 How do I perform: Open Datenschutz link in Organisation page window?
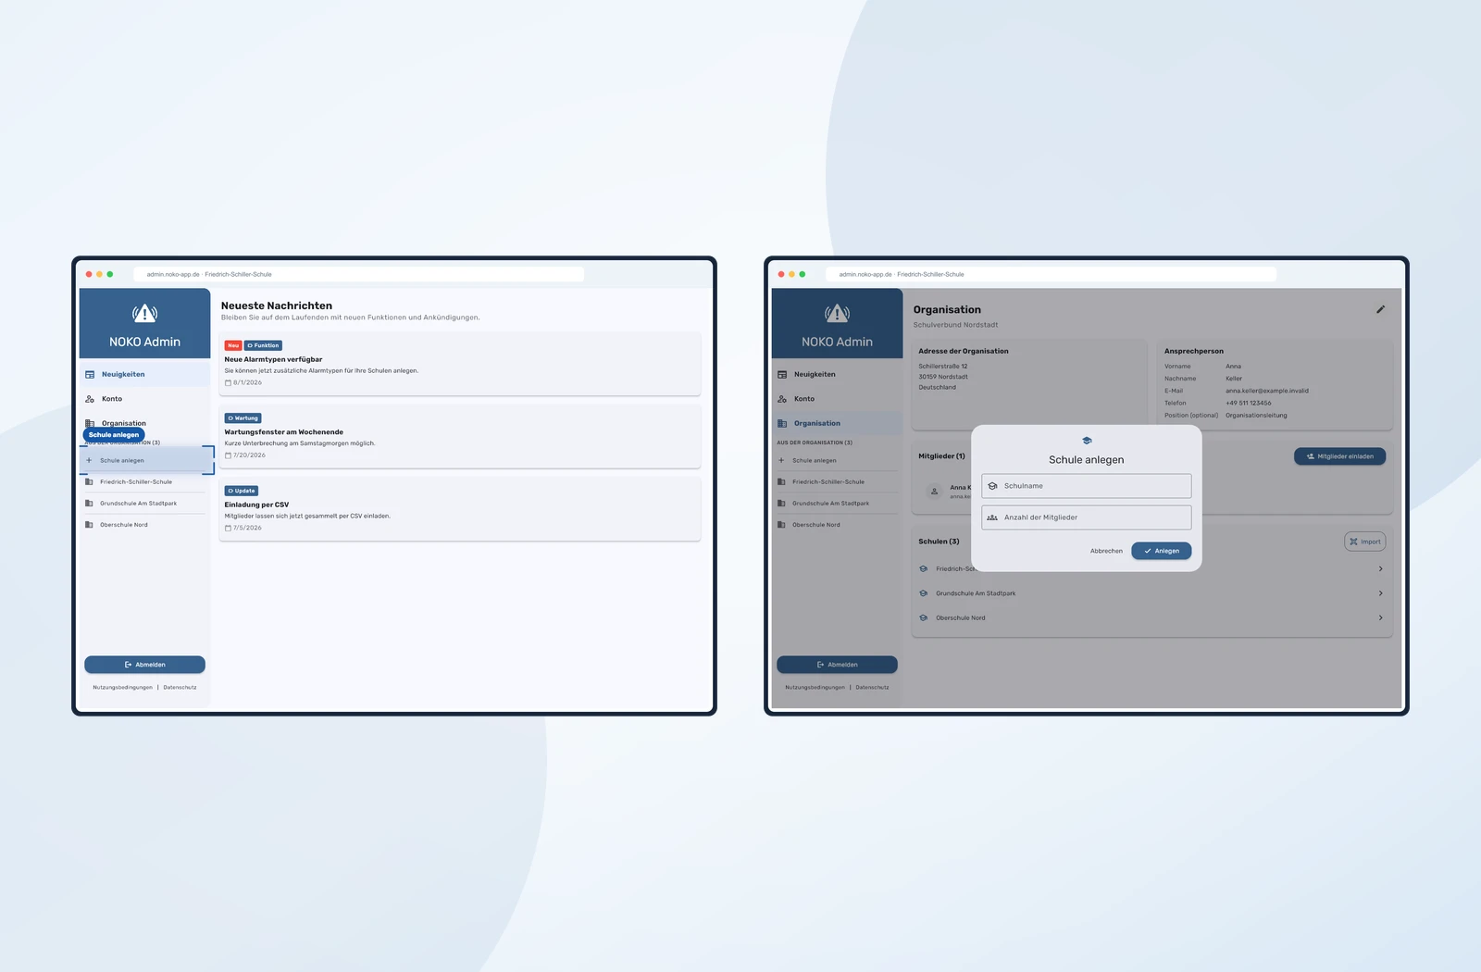tap(872, 688)
